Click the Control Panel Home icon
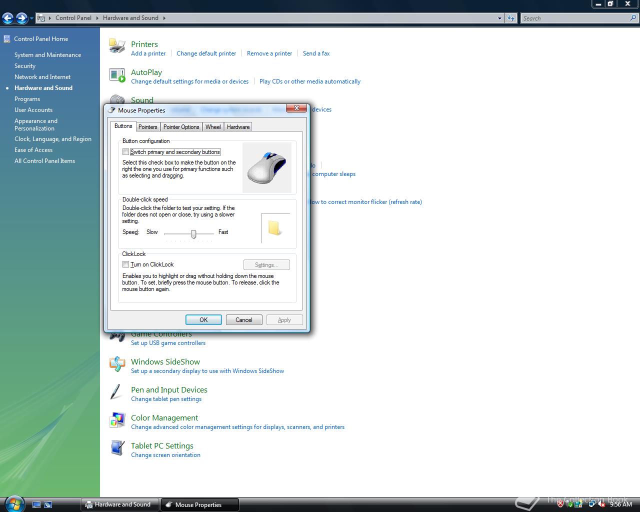This screenshot has height=512, width=640. (x=7, y=38)
